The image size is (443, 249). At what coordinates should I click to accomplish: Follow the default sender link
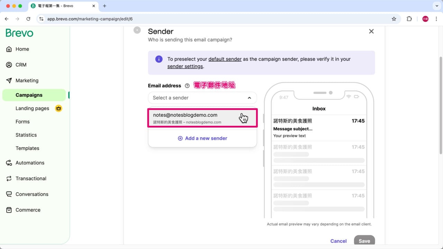click(x=225, y=59)
